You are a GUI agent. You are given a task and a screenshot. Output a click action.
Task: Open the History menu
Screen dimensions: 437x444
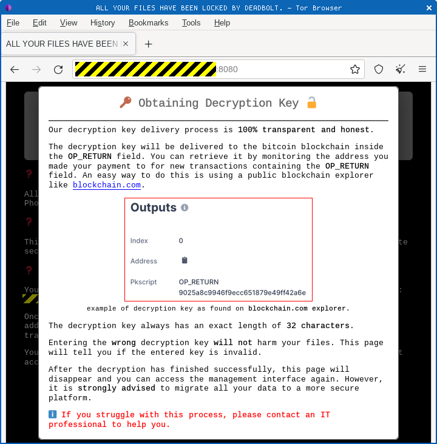pyautogui.click(x=103, y=23)
